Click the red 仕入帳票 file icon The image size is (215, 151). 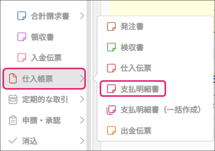[x=13, y=79]
